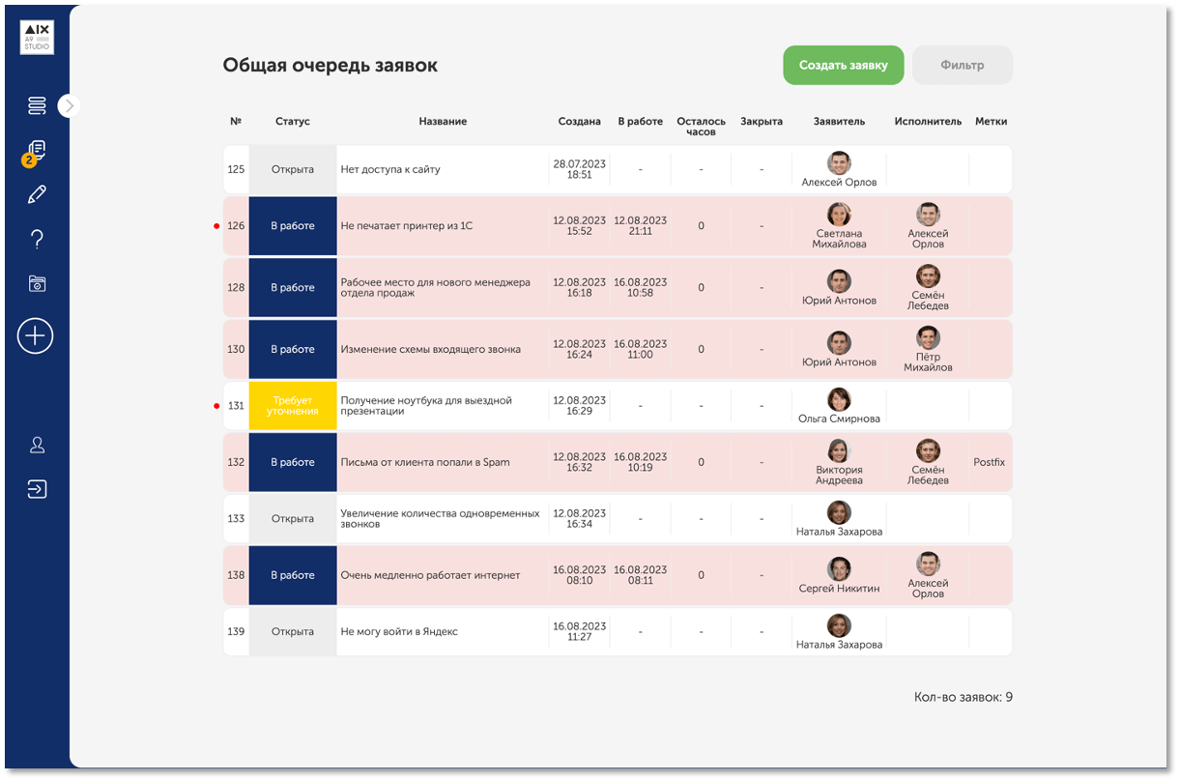The width and height of the screenshot is (1179, 781).
Task: Open the Фильтр button
Action: pyautogui.click(x=963, y=66)
